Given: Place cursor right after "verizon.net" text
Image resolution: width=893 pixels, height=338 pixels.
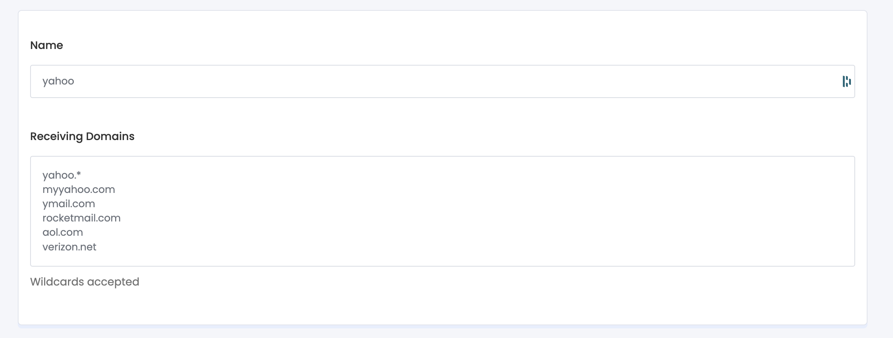Looking at the screenshot, I should tap(97, 247).
